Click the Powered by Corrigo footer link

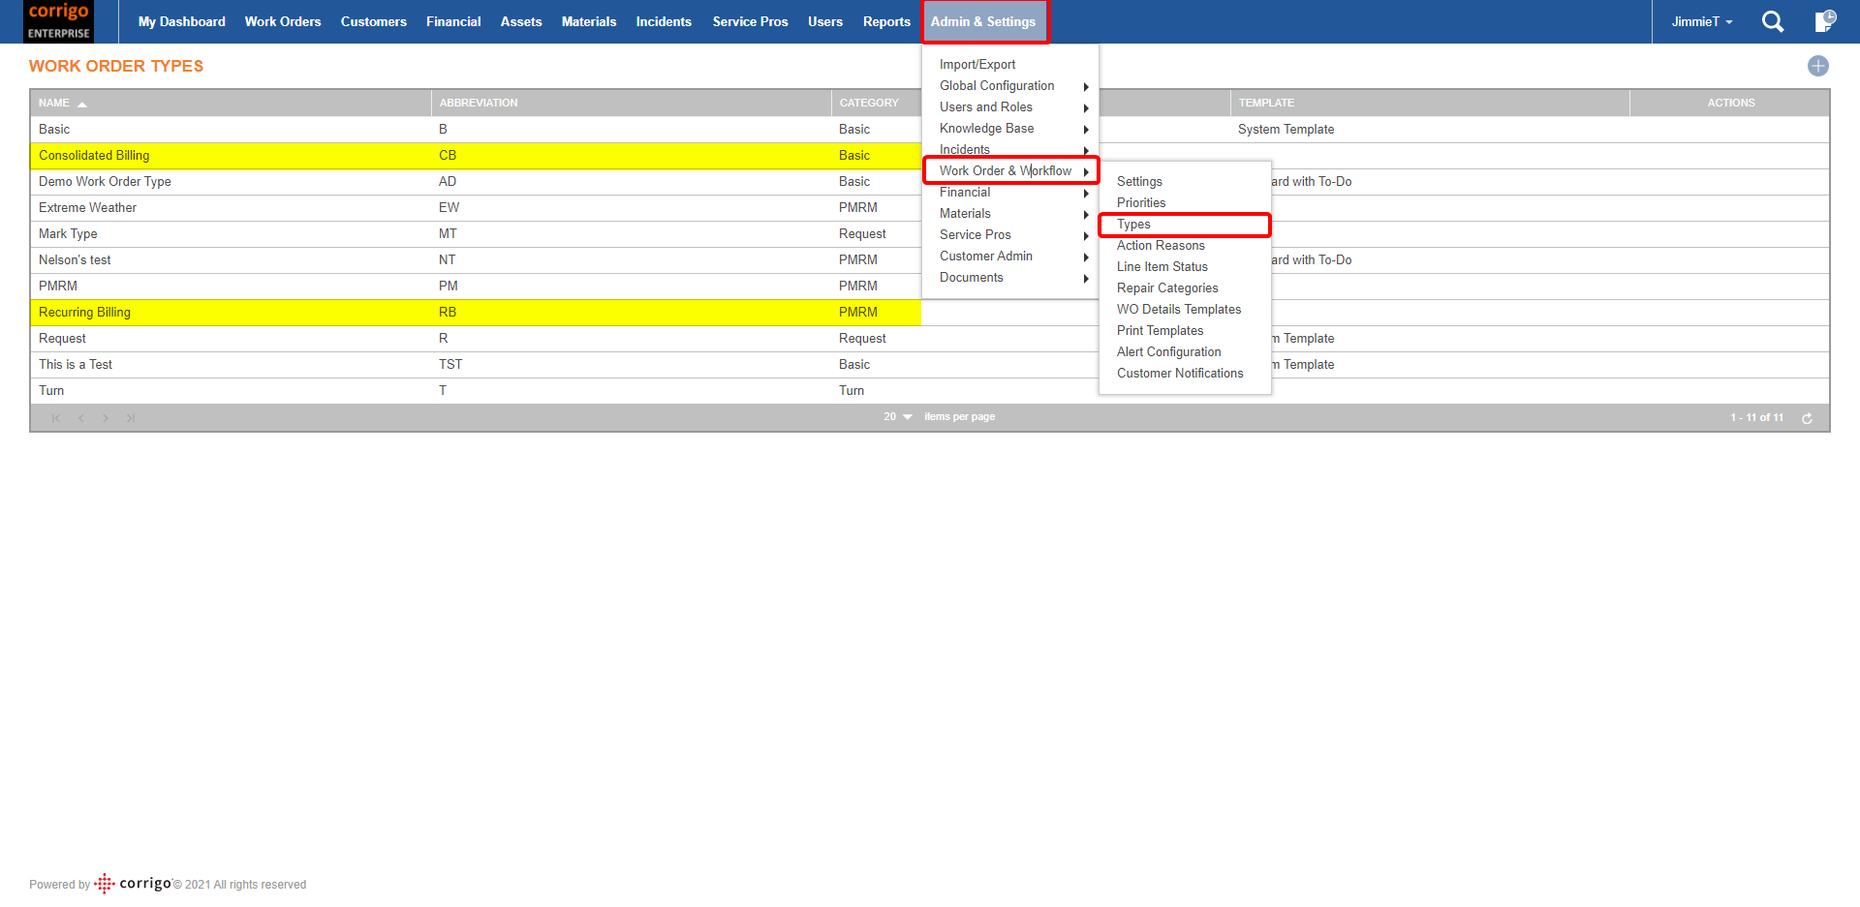tap(59, 884)
